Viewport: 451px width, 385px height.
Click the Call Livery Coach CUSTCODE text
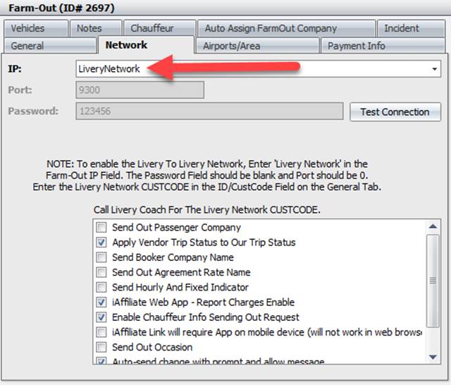click(x=206, y=209)
